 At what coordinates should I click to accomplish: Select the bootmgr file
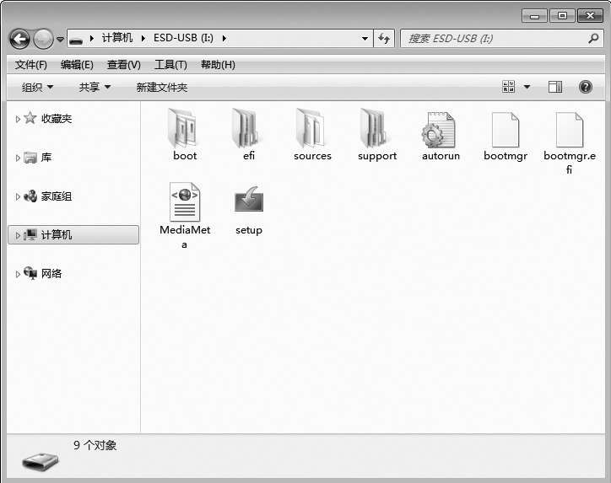click(x=505, y=129)
